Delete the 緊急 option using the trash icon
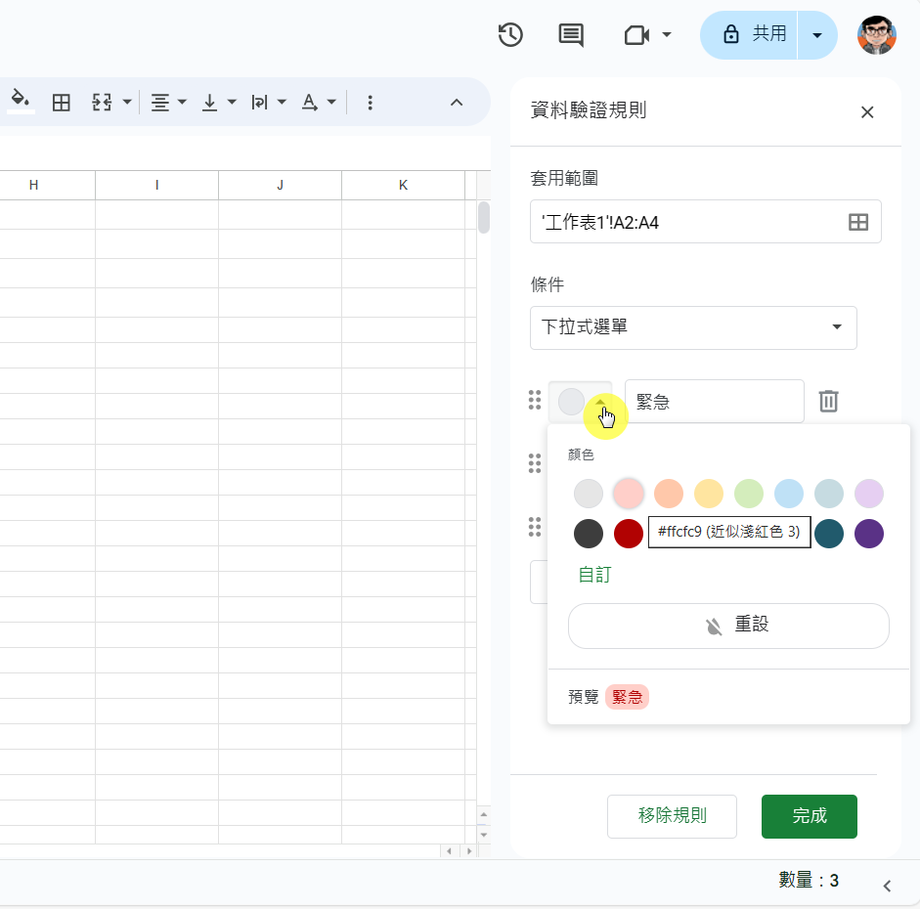The width and height of the screenshot is (920, 909). point(828,401)
